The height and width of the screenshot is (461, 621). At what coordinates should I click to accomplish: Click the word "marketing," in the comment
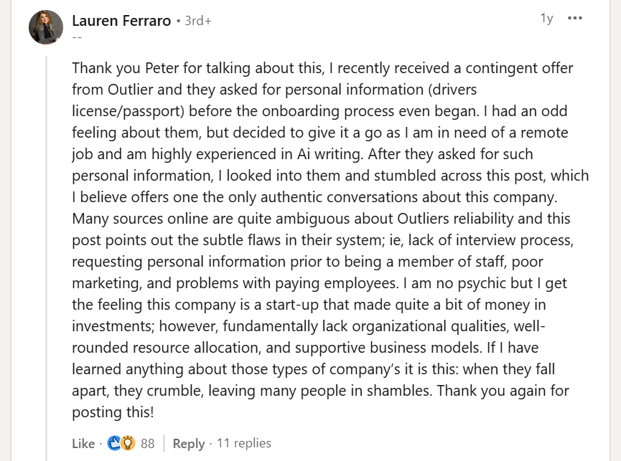tap(104, 284)
